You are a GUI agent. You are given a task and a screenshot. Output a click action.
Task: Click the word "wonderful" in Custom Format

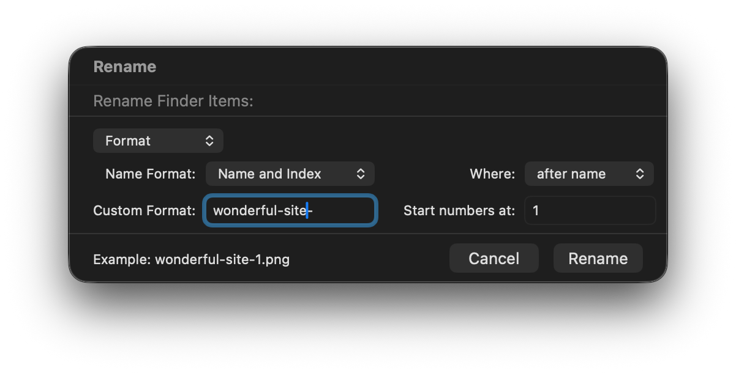pos(242,211)
